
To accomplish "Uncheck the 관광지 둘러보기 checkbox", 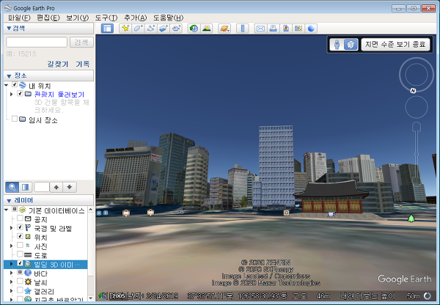I will (20, 93).
